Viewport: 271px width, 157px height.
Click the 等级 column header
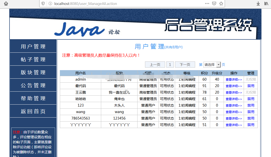click(187, 73)
